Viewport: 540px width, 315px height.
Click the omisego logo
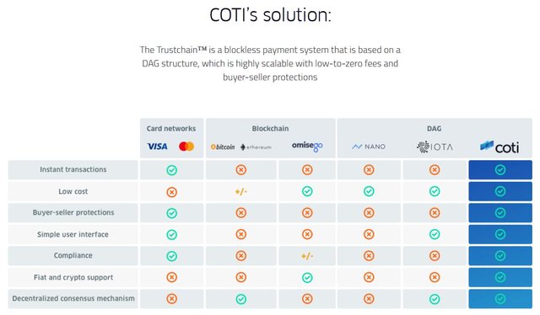click(307, 147)
